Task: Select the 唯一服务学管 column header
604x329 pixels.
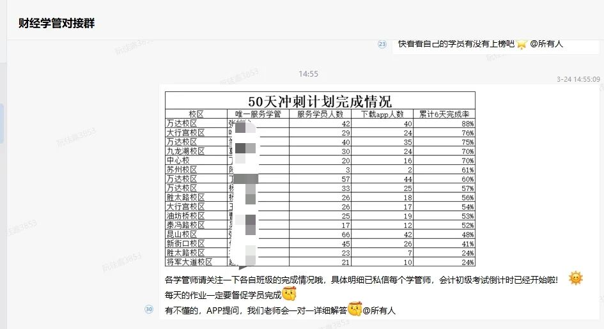Action: click(x=258, y=114)
